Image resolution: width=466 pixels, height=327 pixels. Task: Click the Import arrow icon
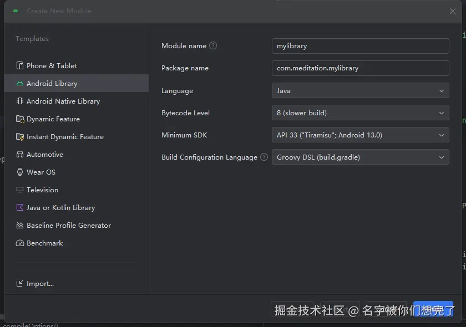[x=20, y=283]
